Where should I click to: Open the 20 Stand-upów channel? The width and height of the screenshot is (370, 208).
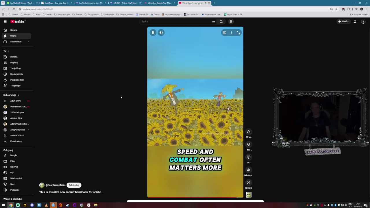pyautogui.click(x=16, y=112)
